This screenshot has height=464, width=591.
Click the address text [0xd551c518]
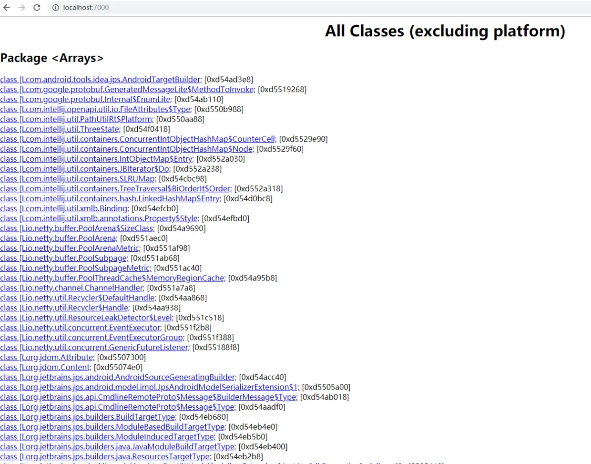(x=200, y=318)
